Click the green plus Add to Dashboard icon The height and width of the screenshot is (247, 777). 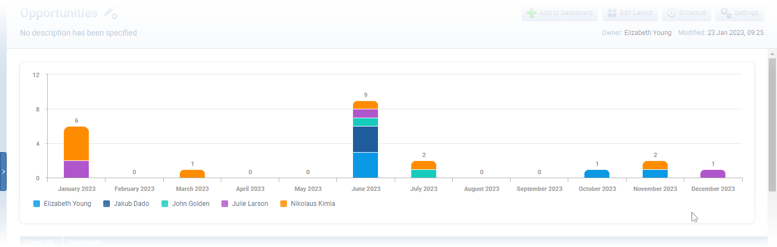click(x=531, y=13)
